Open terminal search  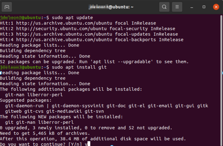point(164,7)
